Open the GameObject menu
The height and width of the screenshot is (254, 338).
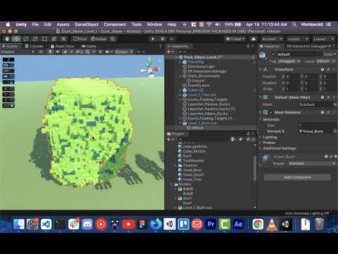coord(87,25)
